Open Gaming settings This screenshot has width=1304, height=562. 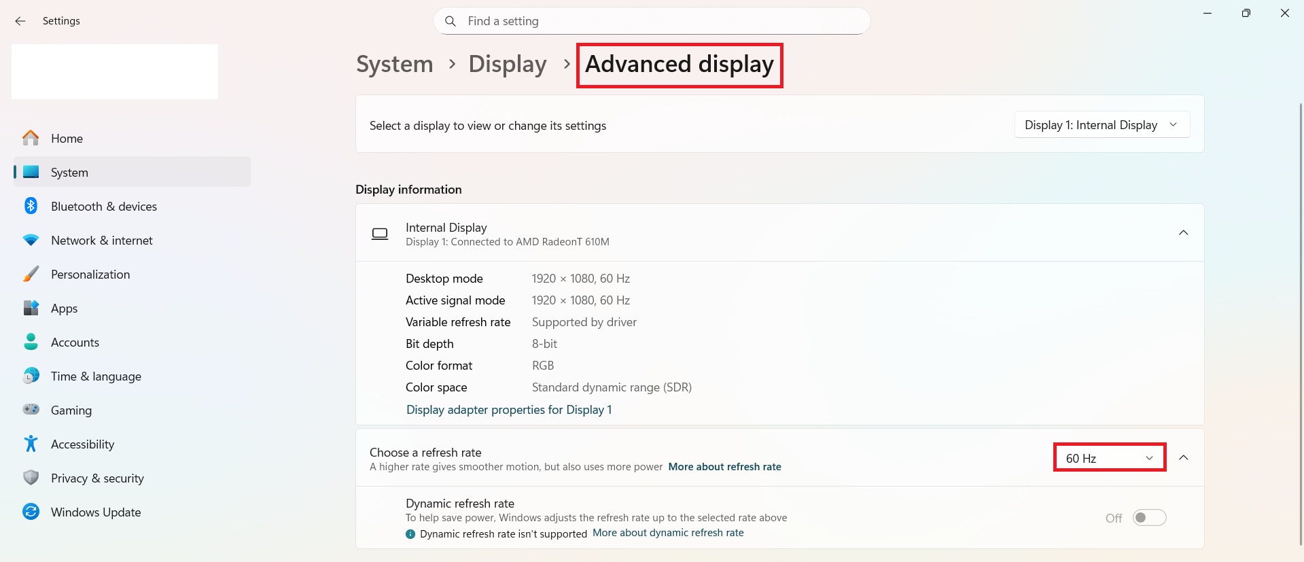click(x=132, y=410)
